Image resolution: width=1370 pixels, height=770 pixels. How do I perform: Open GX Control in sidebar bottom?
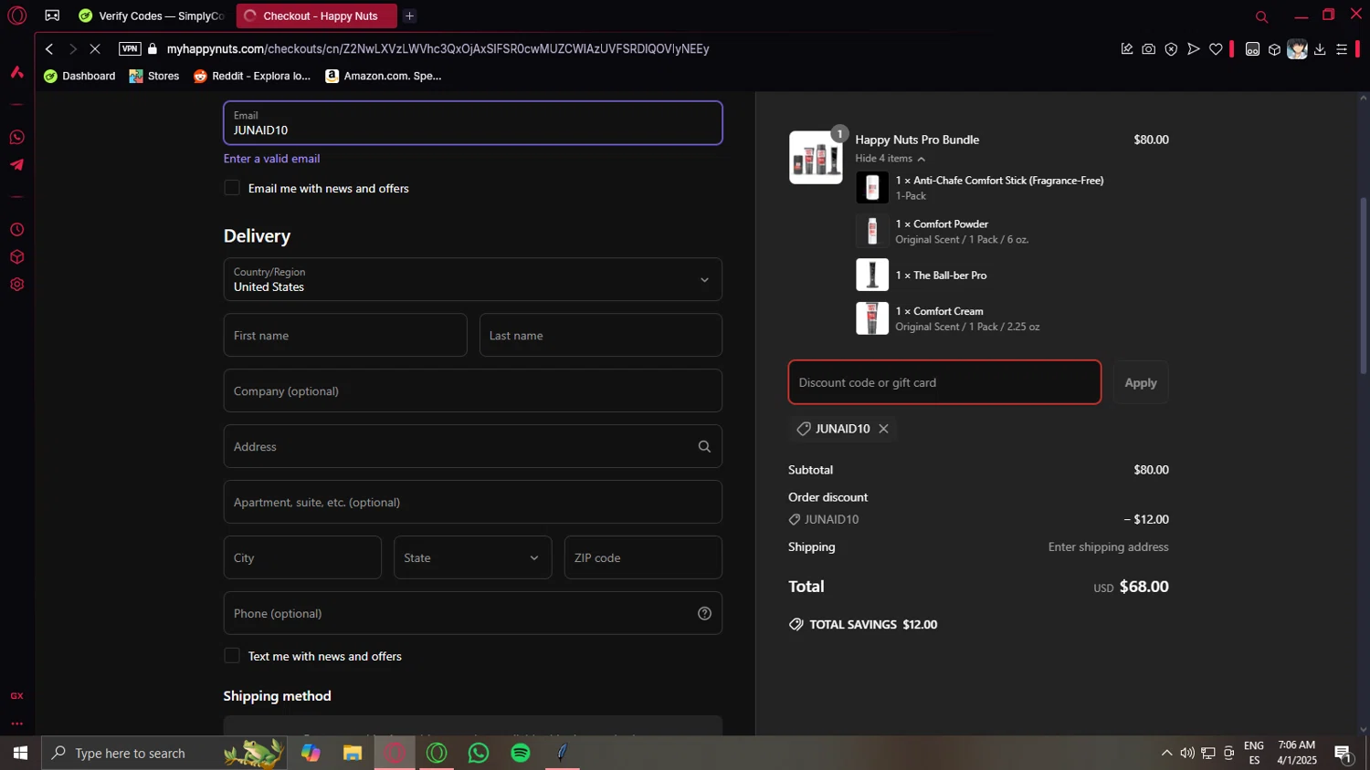click(x=16, y=696)
